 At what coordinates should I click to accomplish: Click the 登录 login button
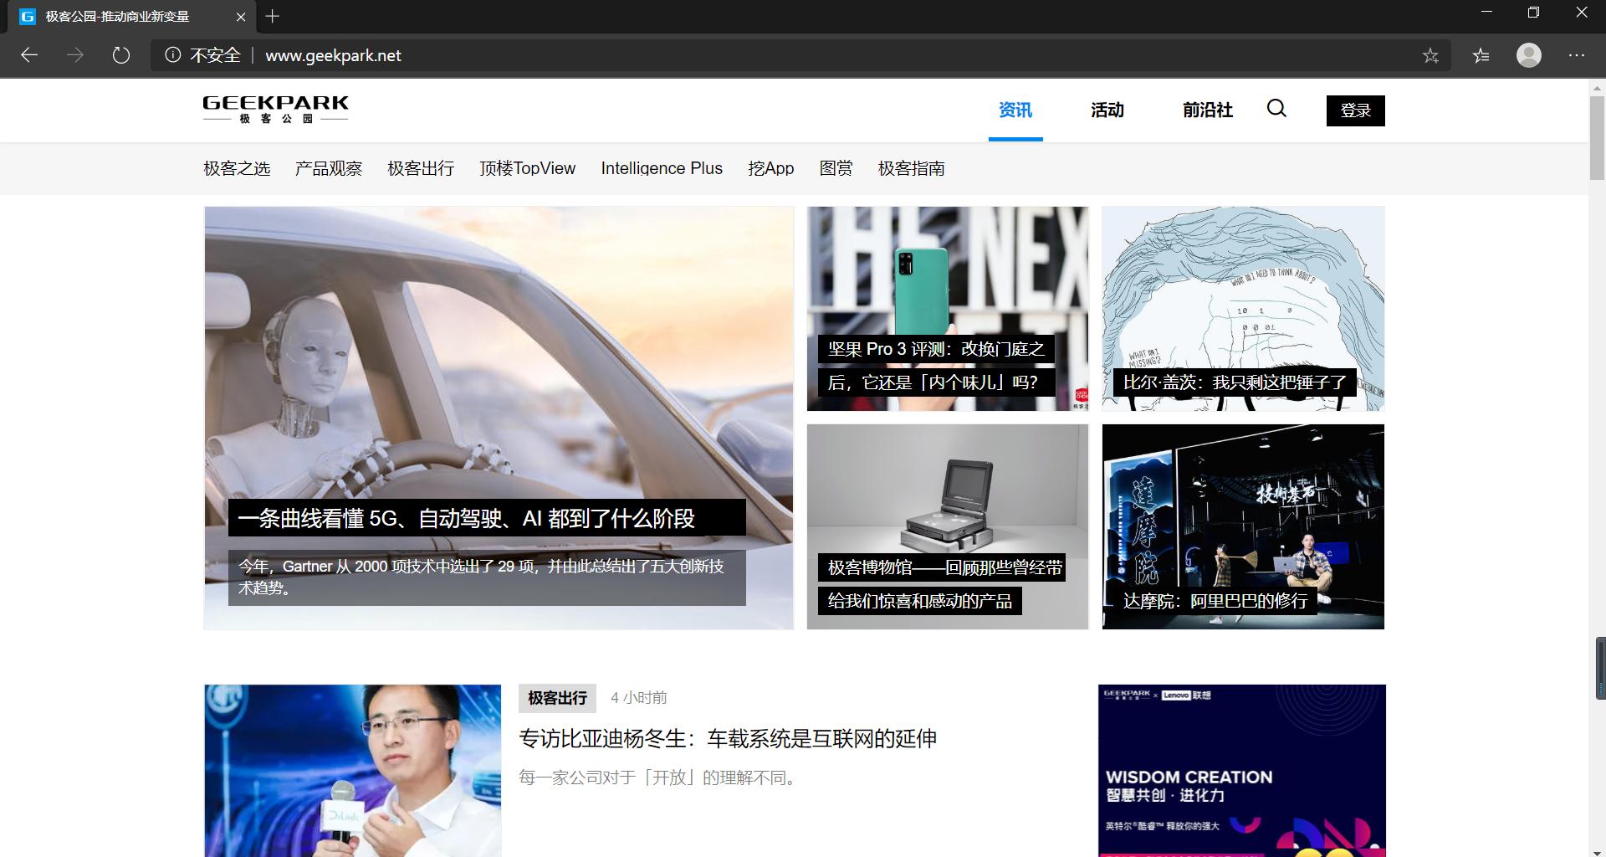click(x=1355, y=110)
